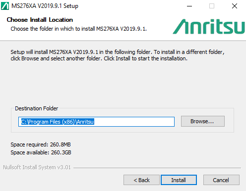
Task: Click the Anritsu title bar icon
Action: [x=5, y=6]
